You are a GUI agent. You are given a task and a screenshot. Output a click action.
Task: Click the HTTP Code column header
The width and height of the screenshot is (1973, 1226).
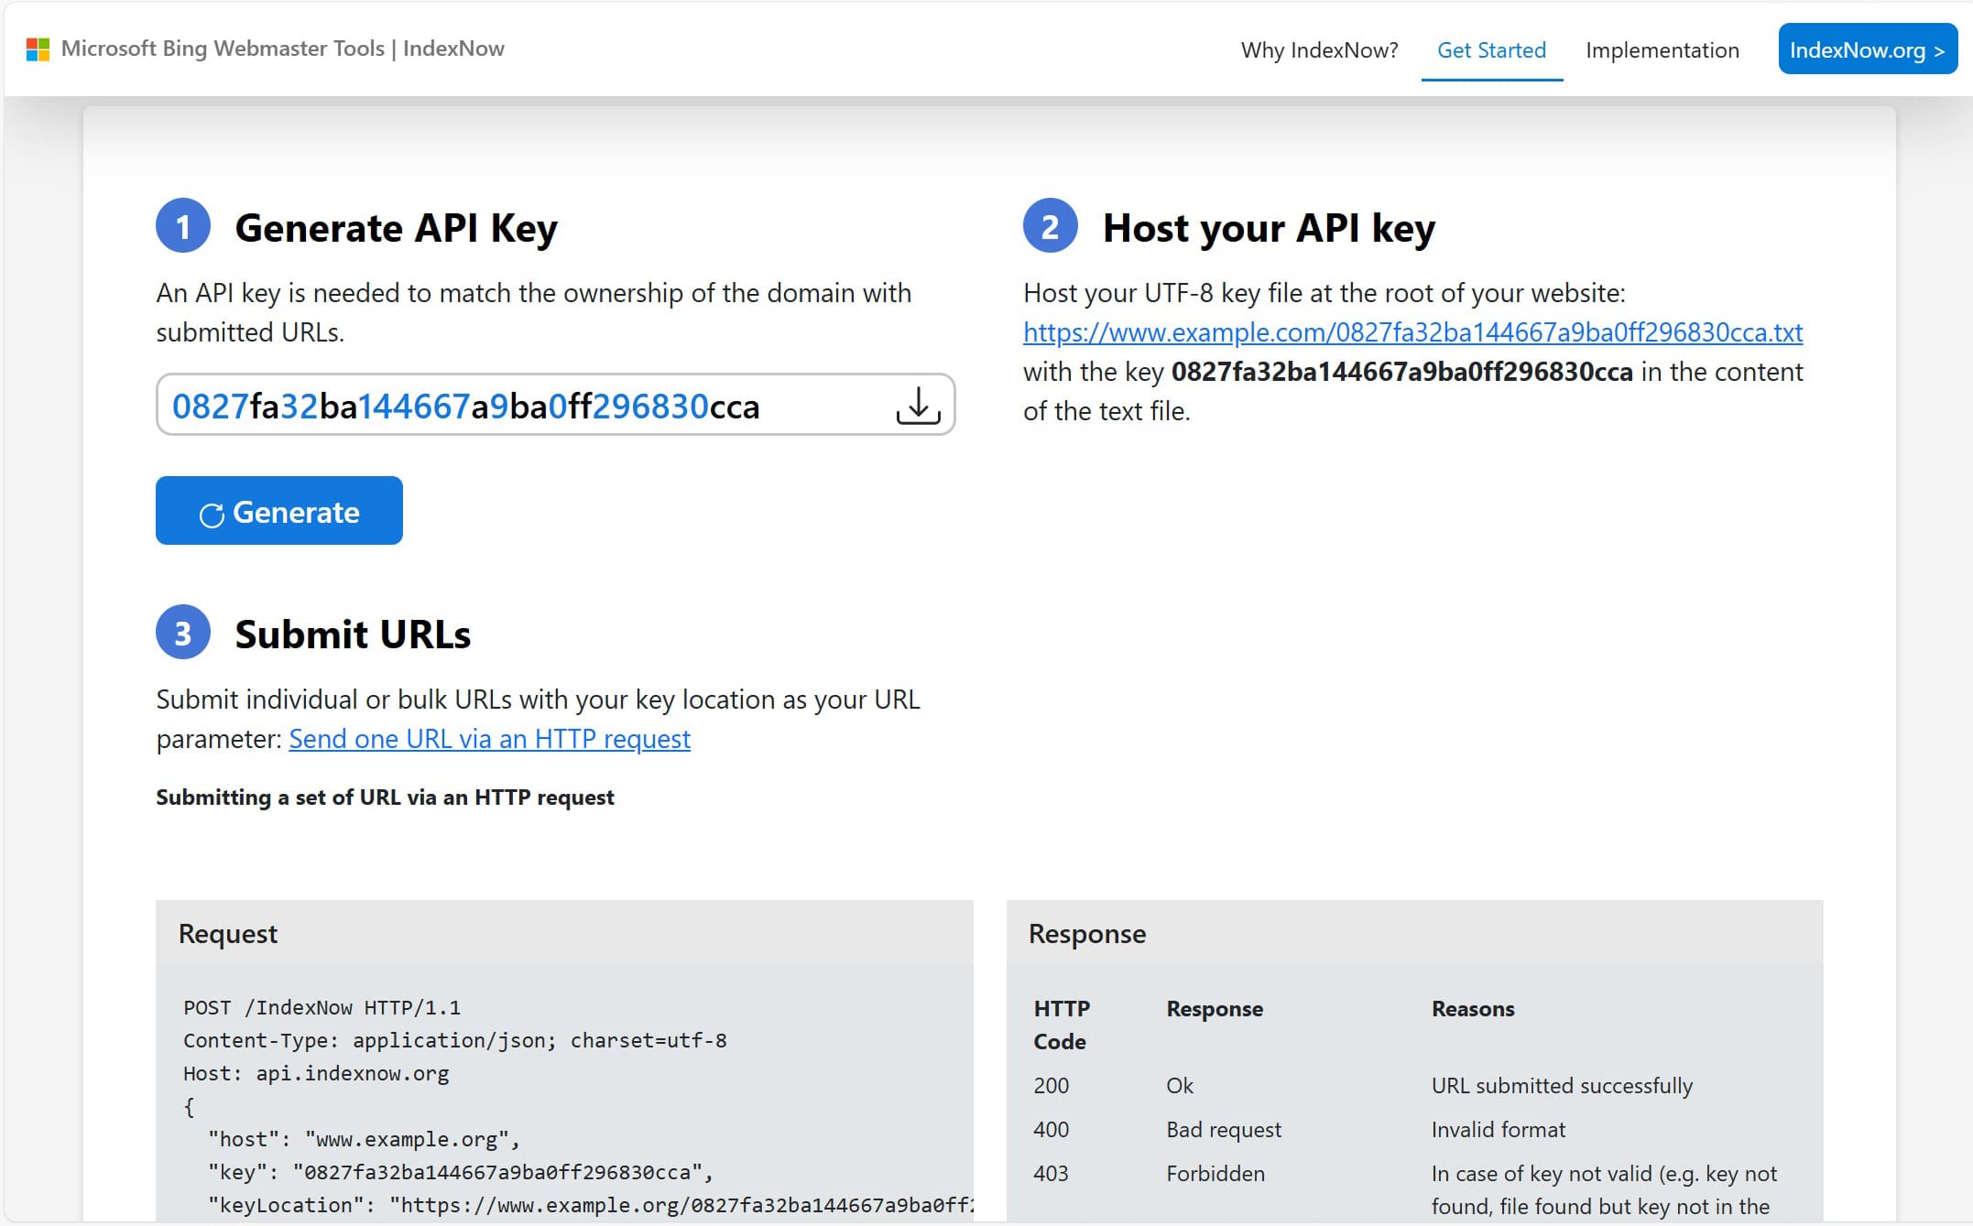point(1062,1025)
